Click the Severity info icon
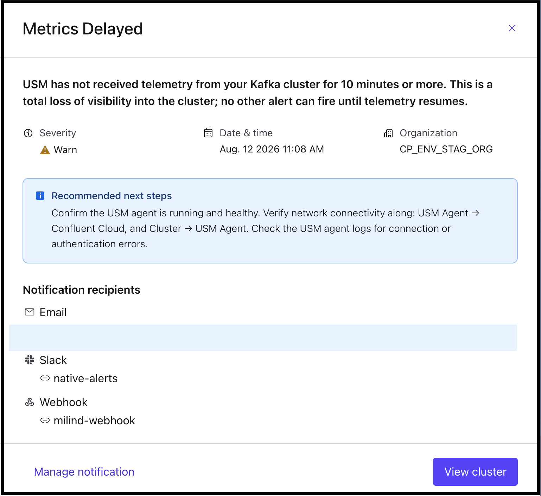 pos(28,133)
